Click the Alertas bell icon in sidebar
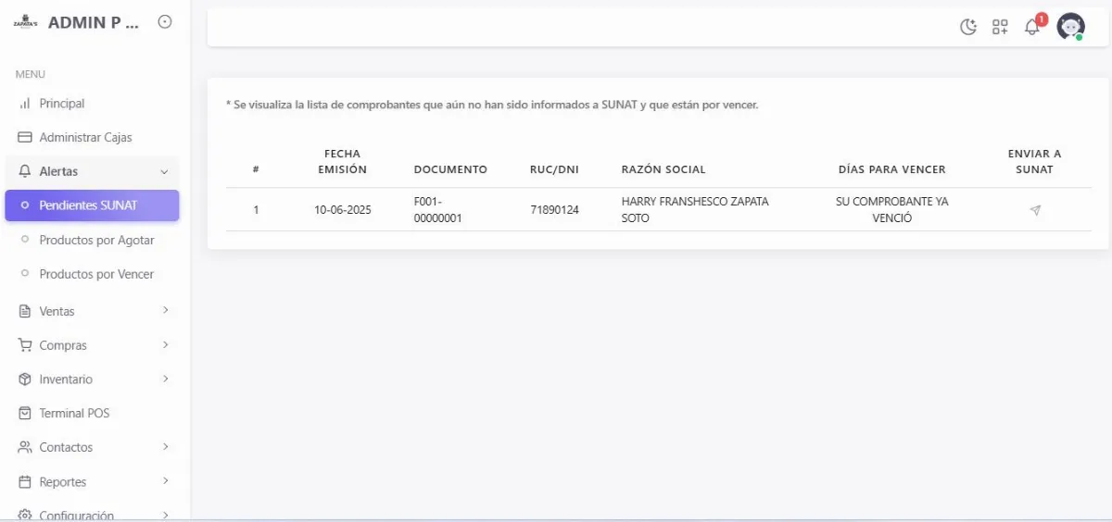This screenshot has width=1112, height=522. pyautogui.click(x=25, y=171)
